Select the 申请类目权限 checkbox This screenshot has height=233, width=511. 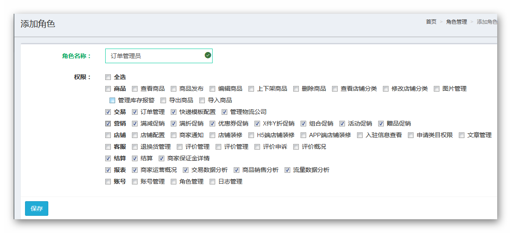tap(411, 135)
